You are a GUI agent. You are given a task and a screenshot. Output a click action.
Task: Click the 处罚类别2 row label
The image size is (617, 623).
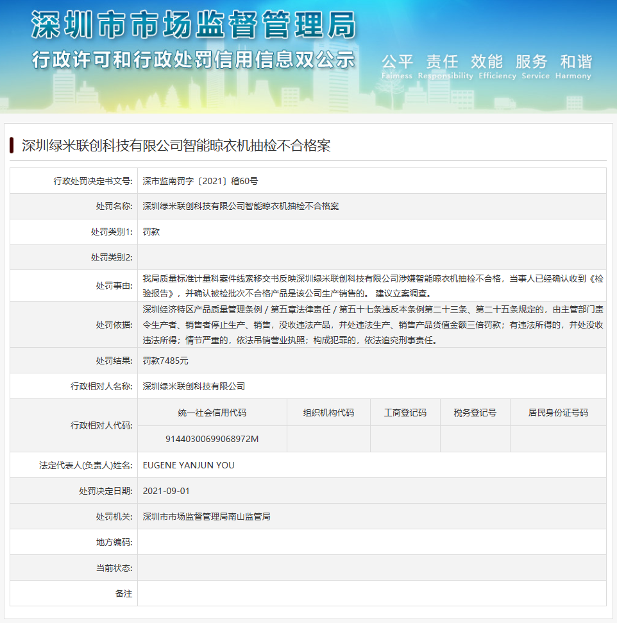click(x=112, y=257)
